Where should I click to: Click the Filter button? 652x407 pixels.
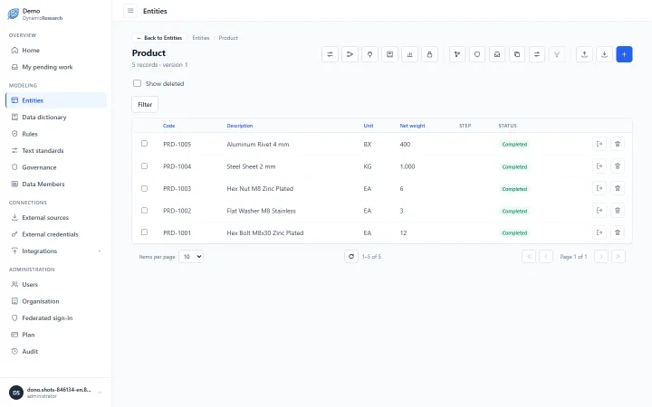point(145,104)
